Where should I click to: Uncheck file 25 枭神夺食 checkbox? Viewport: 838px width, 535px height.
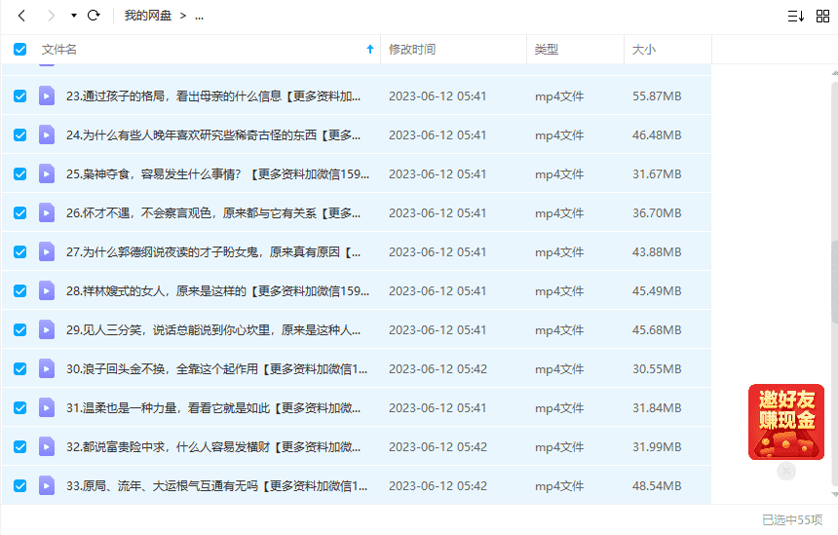pyautogui.click(x=20, y=173)
